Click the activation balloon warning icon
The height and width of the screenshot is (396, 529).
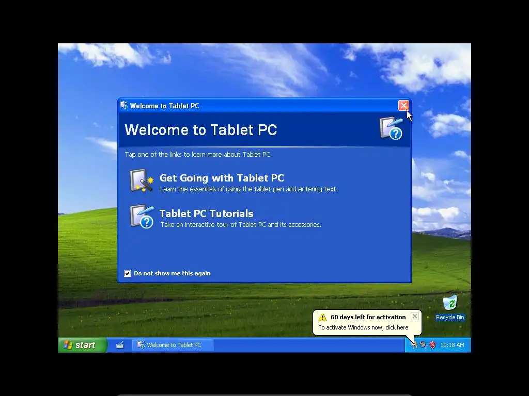click(x=322, y=317)
